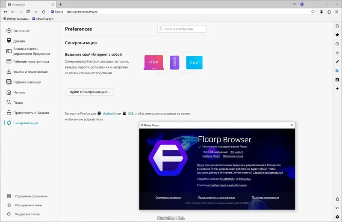
Task: Open the account profile icon in toolbar
Action: point(321,12)
